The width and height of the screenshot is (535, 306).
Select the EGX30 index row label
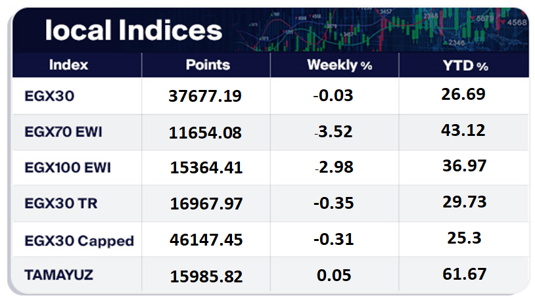[x=52, y=96]
